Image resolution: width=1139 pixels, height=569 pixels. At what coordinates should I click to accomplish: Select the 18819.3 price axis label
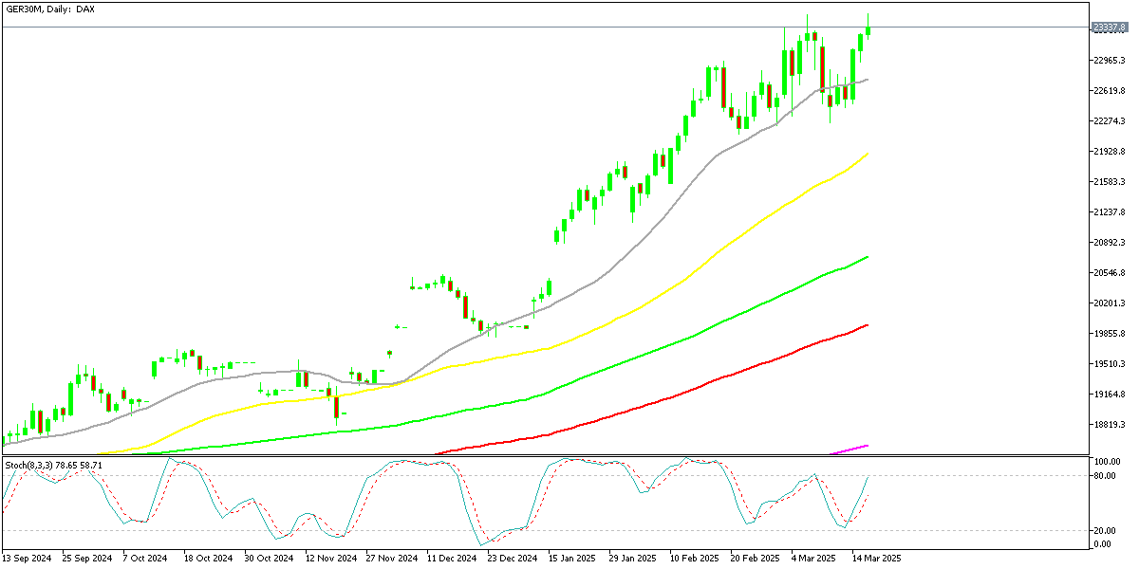(x=1109, y=425)
